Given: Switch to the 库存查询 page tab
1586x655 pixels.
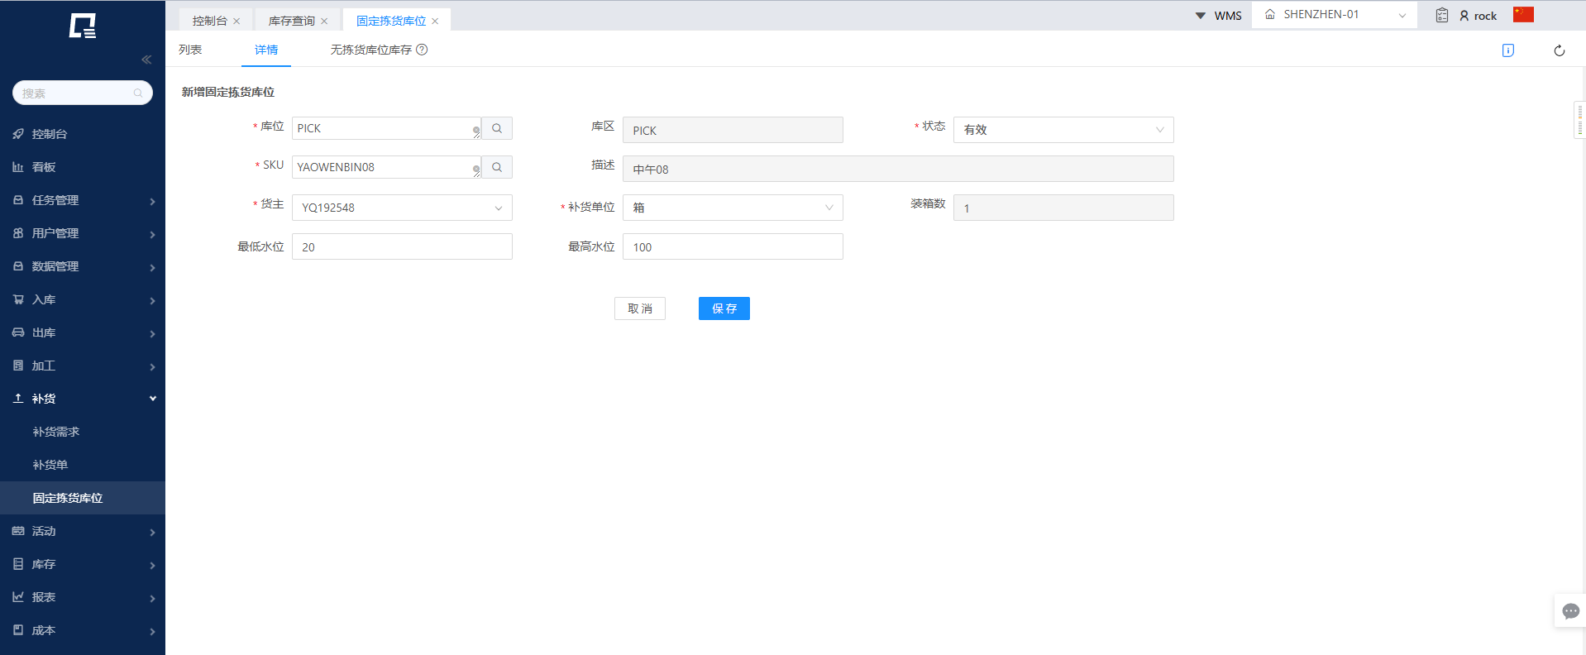Looking at the screenshot, I should pos(292,22).
